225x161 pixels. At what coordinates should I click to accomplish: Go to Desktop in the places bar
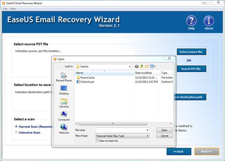(x=64, y=90)
